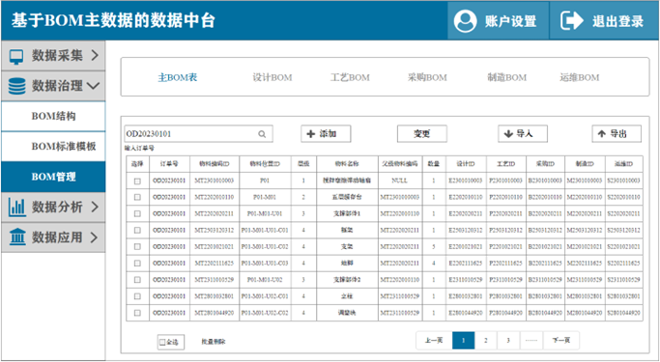Select page 1 in pagination
Image resolution: width=660 pixels, height=362 pixels.
[x=464, y=341]
